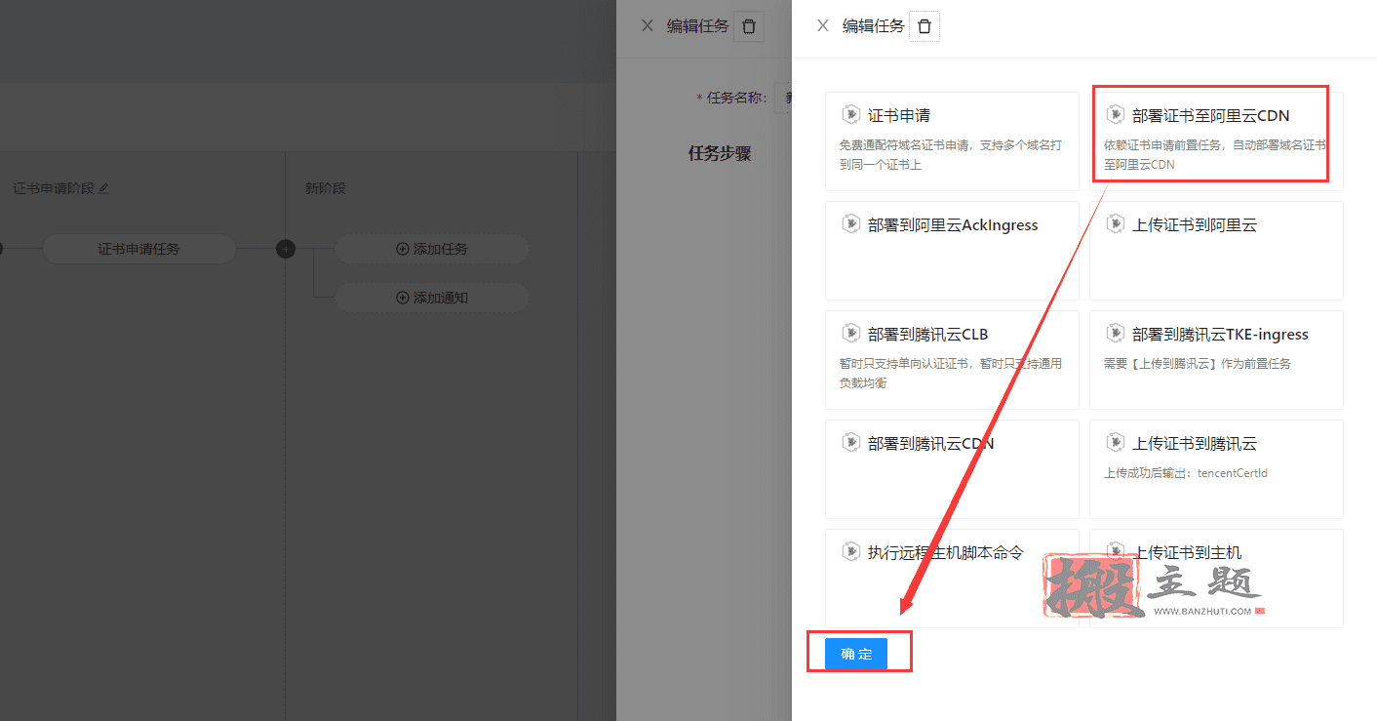Click the 添加任务 label
Image resolution: width=1377 pixels, height=721 pixels.
(x=440, y=249)
